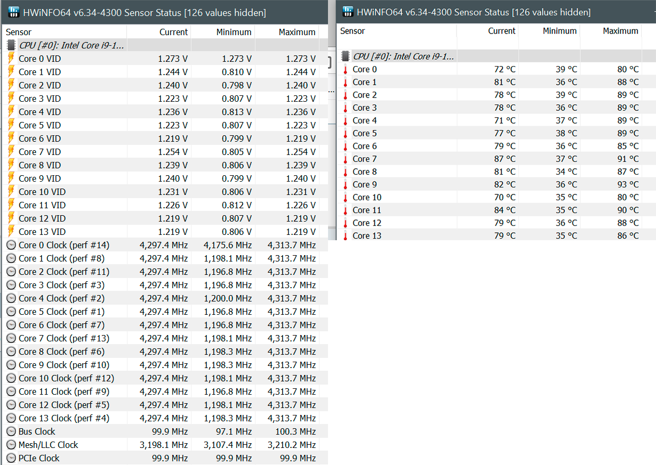Click the CPU chip icon in left window
This screenshot has height=465, width=656.
pyautogui.click(x=11, y=45)
